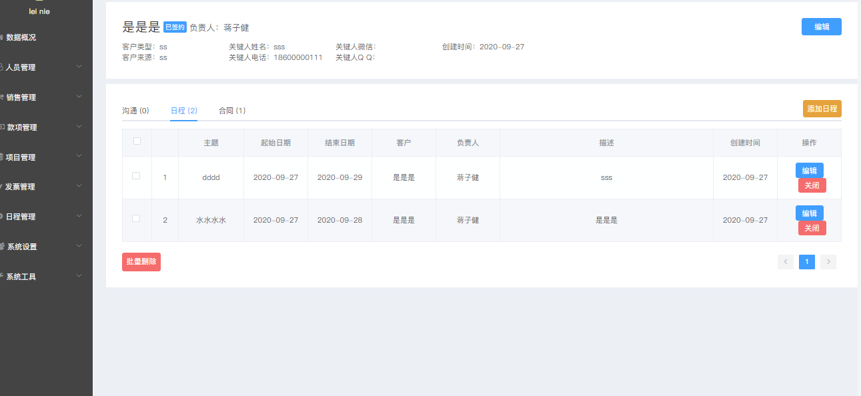Switch to the 日程 (2) tab
The height and width of the screenshot is (396, 861).
coord(183,111)
